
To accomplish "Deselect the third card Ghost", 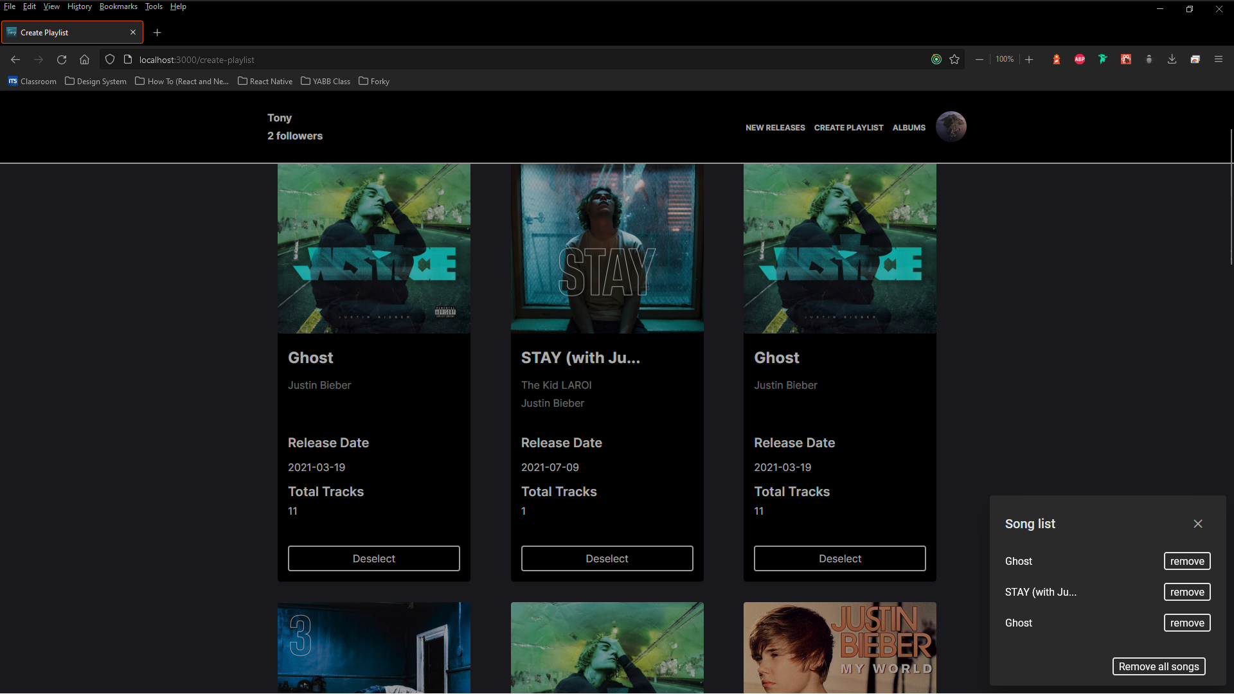I will [x=839, y=558].
